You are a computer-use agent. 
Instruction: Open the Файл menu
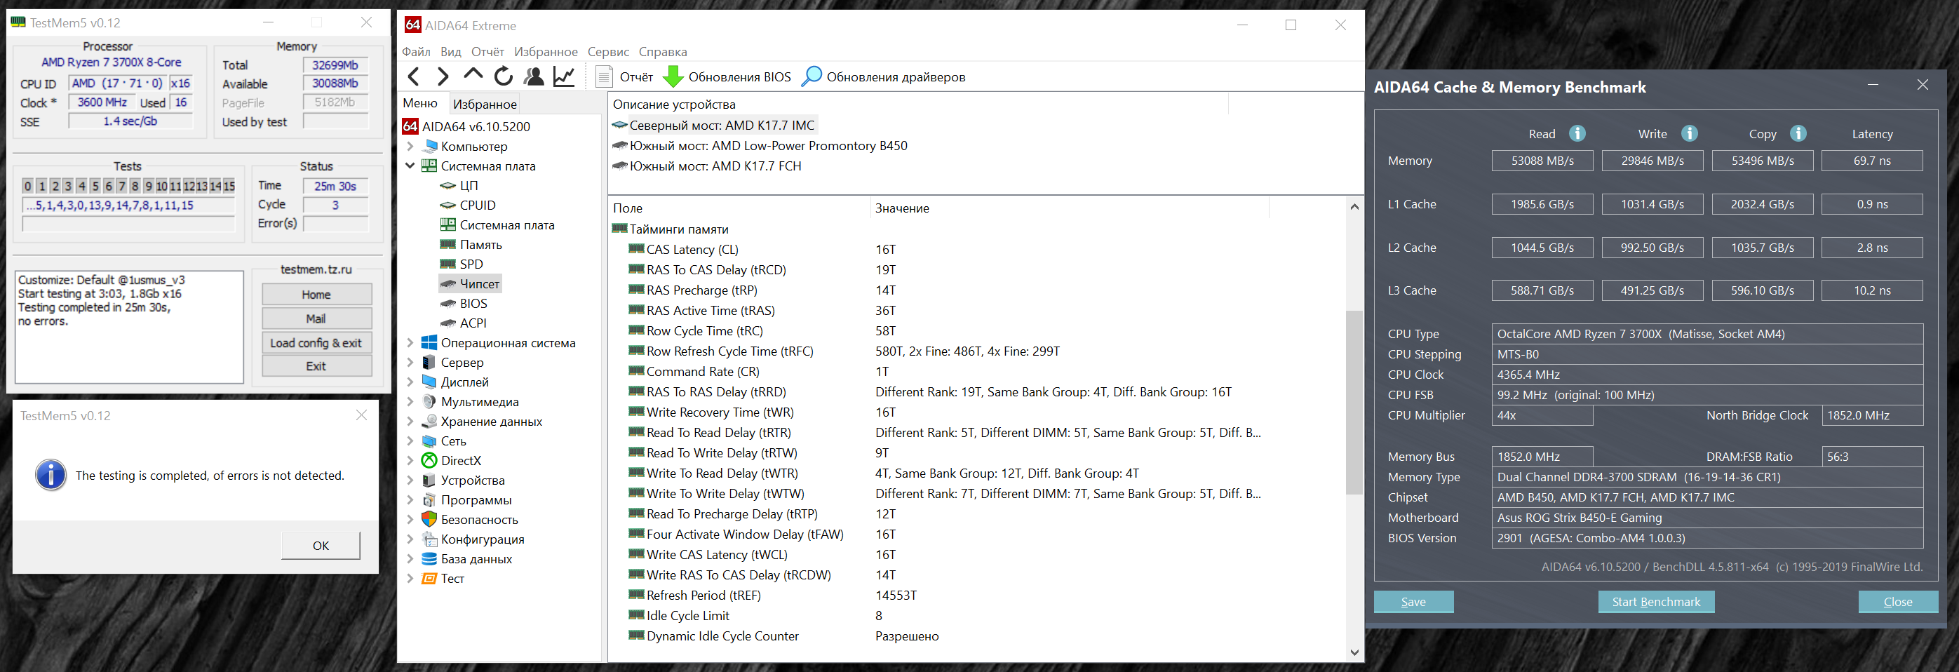tap(416, 52)
